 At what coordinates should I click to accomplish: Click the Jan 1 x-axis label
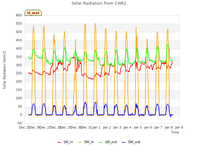click(x=96, y=127)
